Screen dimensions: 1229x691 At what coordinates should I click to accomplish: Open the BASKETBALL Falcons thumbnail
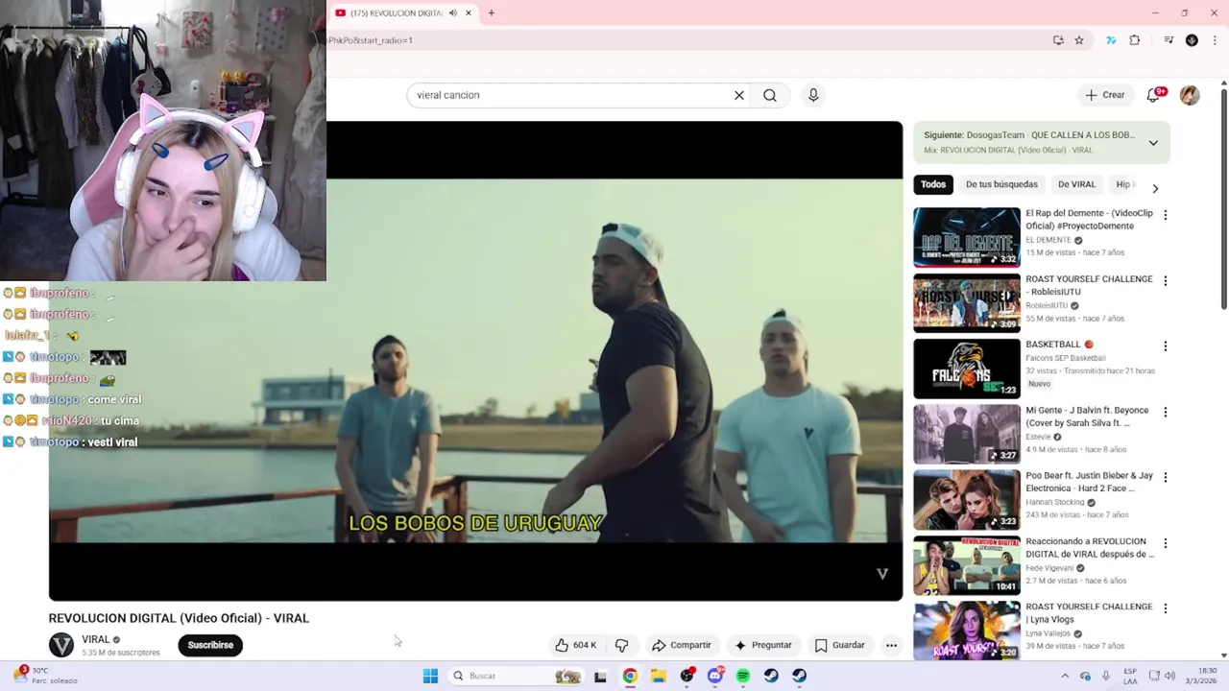(x=967, y=369)
